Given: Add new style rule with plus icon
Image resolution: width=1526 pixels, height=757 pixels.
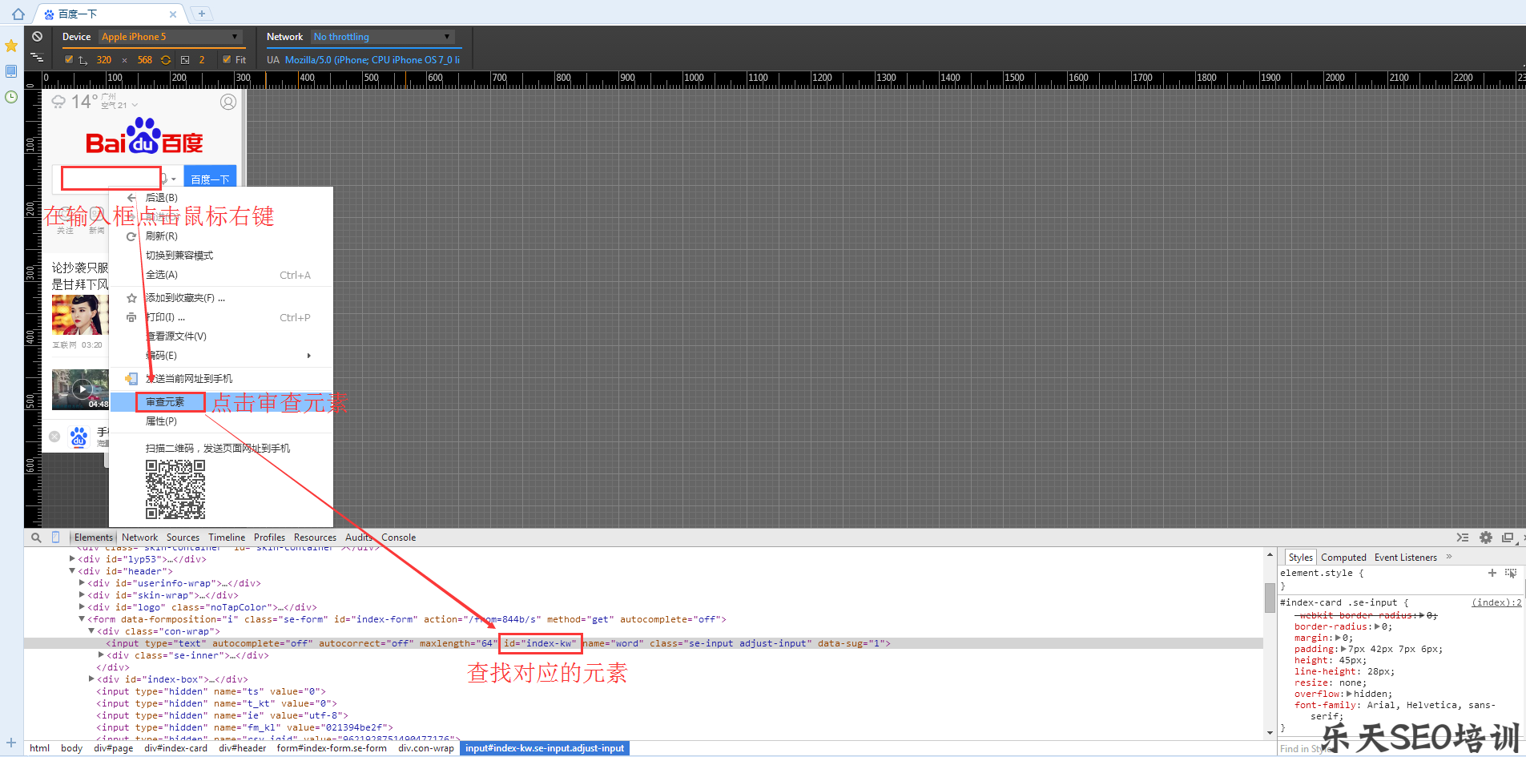Looking at the screenshot, I should click(x=1492, y=573).
